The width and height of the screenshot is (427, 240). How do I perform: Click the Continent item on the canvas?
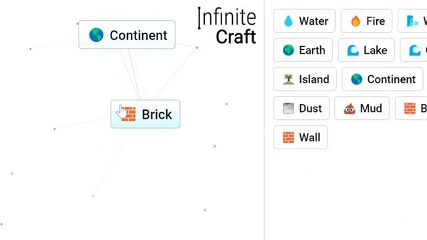coord(127,35)
